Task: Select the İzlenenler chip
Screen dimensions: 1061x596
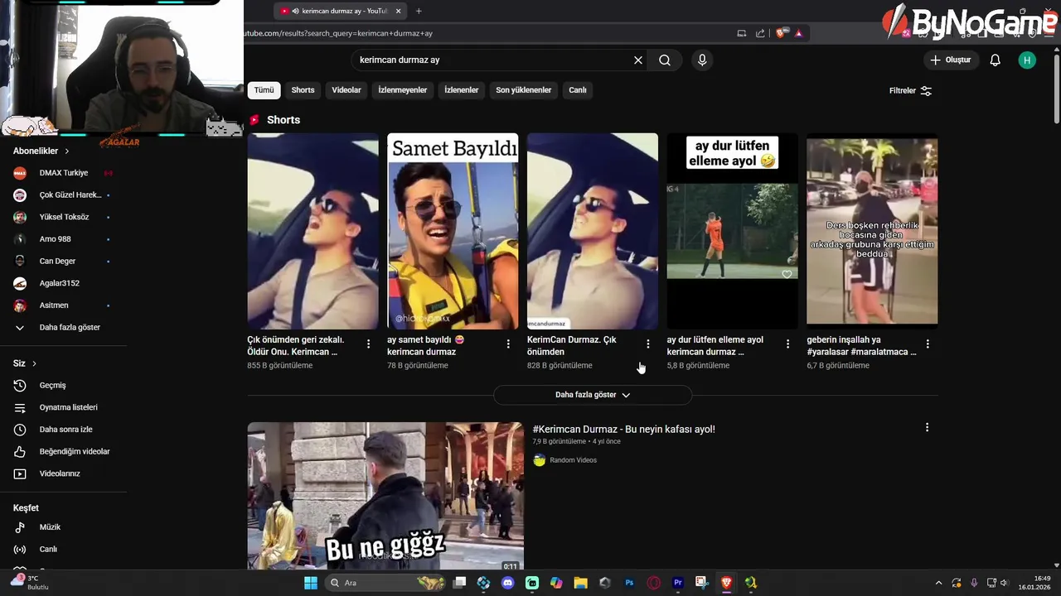Action: (x=462, y=90)
